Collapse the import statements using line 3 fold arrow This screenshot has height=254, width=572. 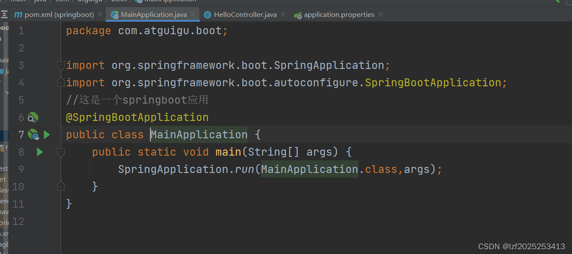61,65
